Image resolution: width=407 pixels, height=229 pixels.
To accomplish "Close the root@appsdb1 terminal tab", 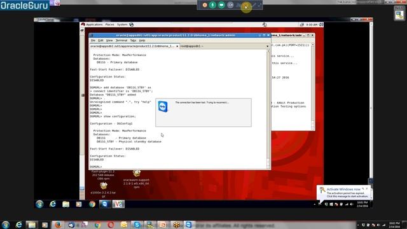I will click(x=267, y=46).
